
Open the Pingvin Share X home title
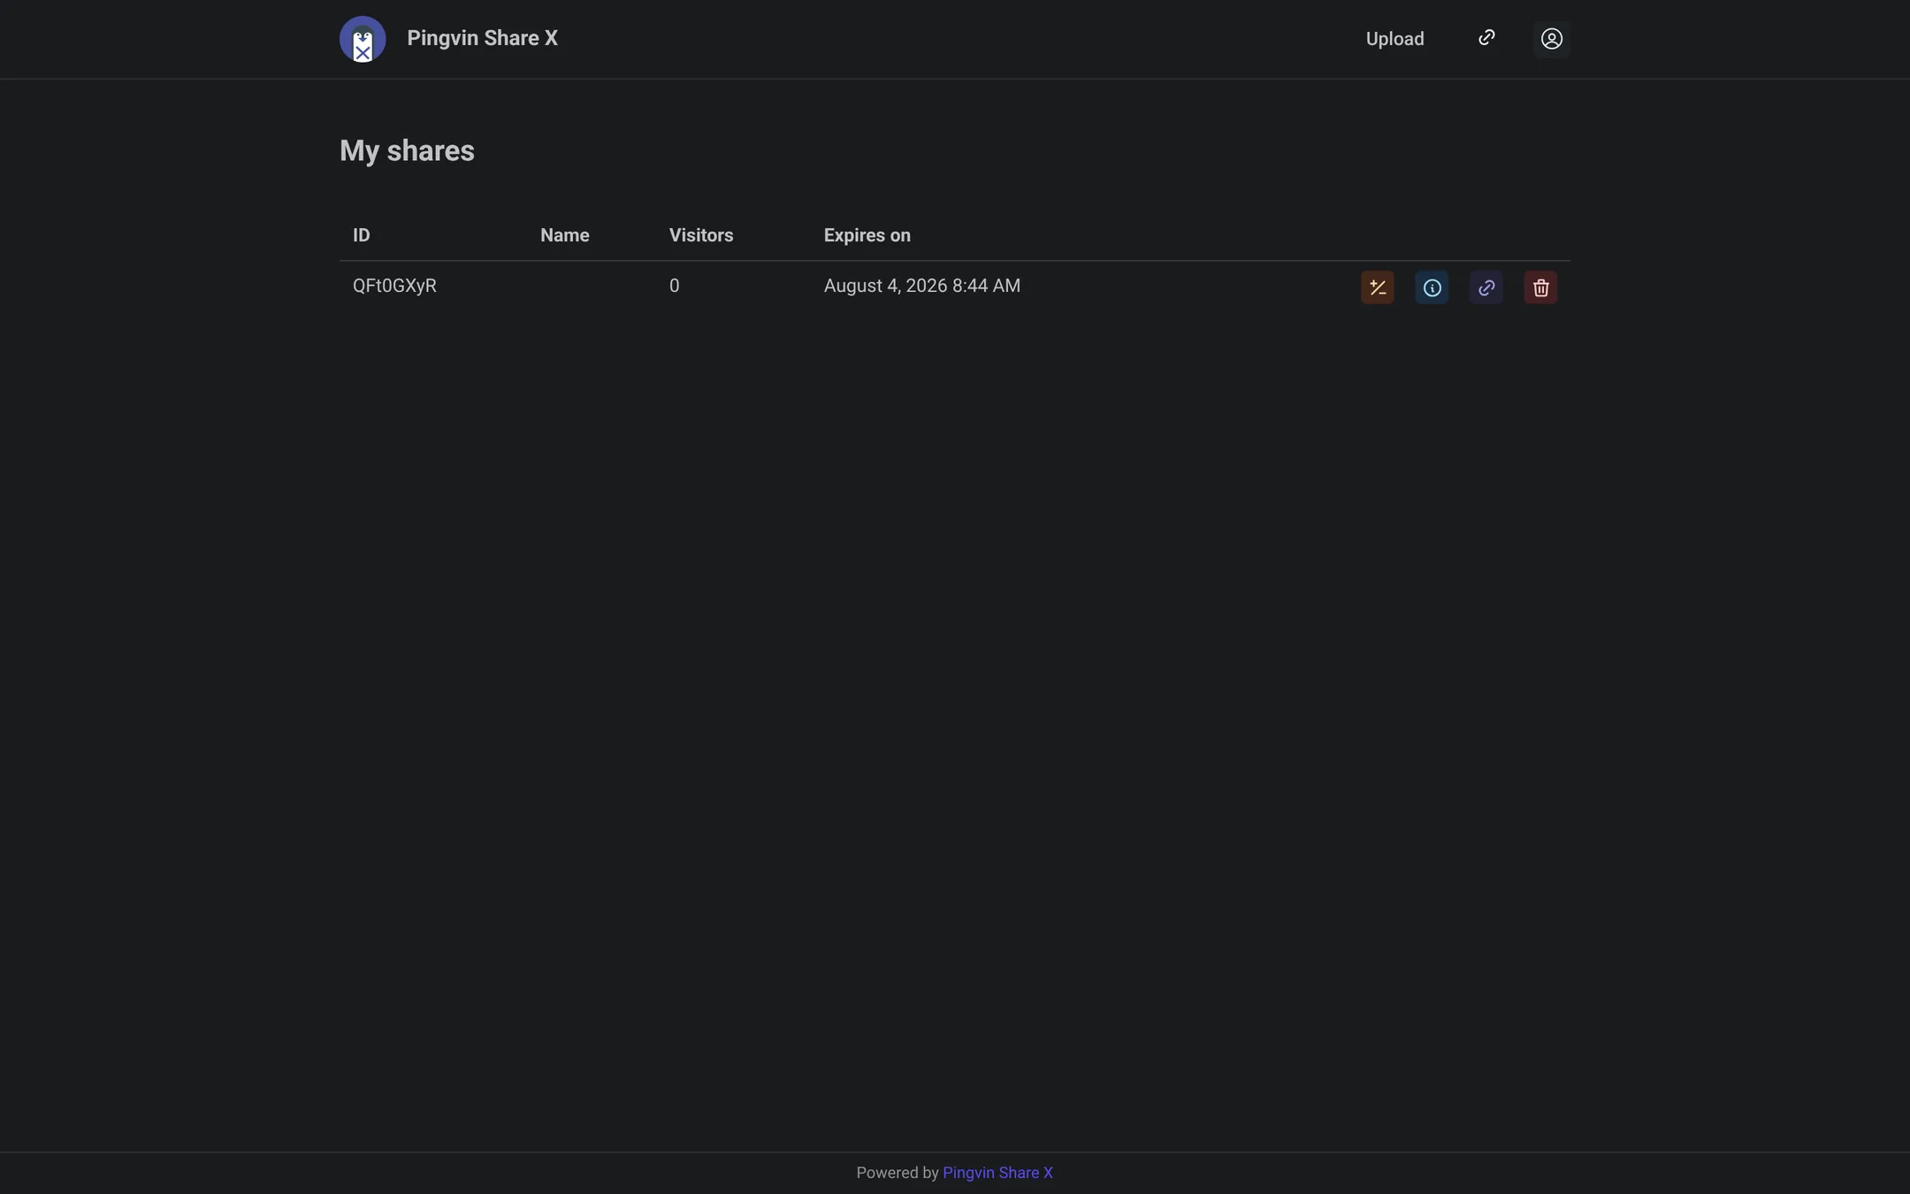pos(482,38)
